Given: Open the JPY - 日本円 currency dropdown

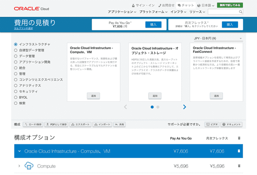Looking at the screenshot, I should 218,38.
